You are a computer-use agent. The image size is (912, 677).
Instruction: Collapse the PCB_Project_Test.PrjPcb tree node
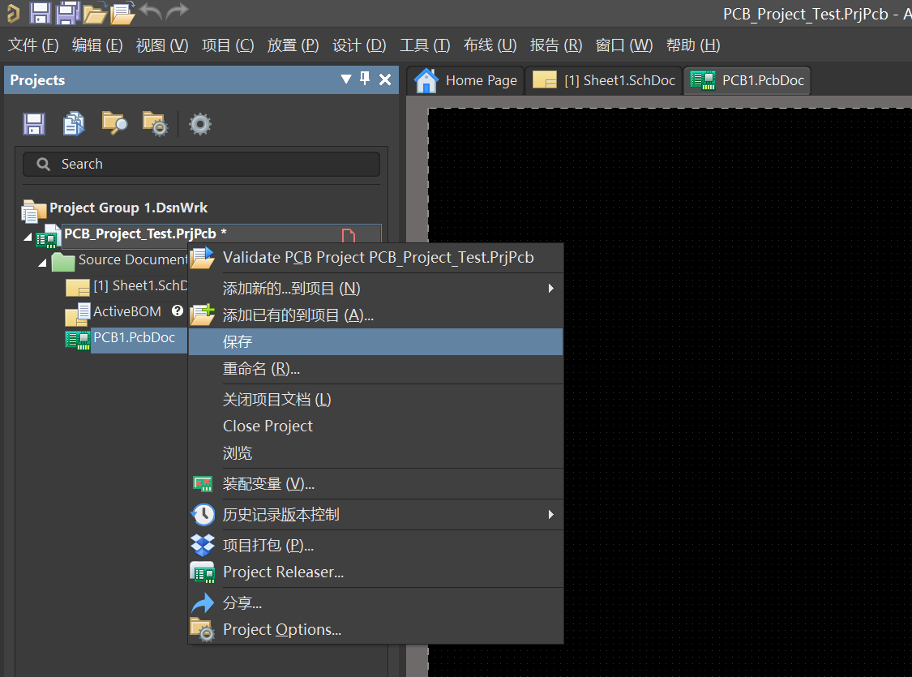(x=28, y=237)
